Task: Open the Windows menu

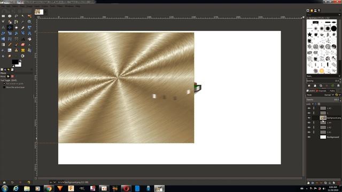Action: [x=69, y=6]
